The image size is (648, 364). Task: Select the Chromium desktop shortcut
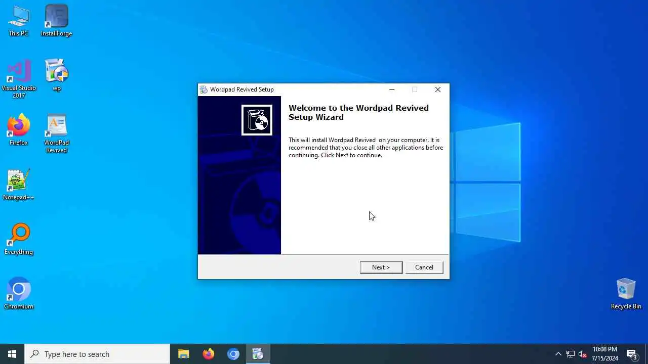pos(19,294)
